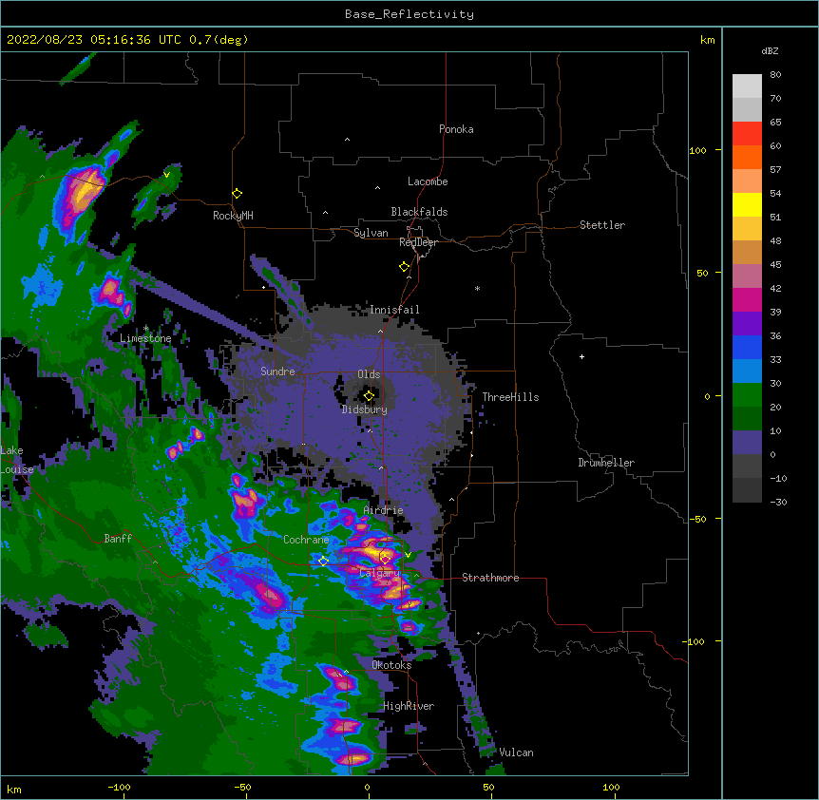Viewport: 819px width, 800px height.
Task: Click the Lacombe city label
Action: [428, 181]
